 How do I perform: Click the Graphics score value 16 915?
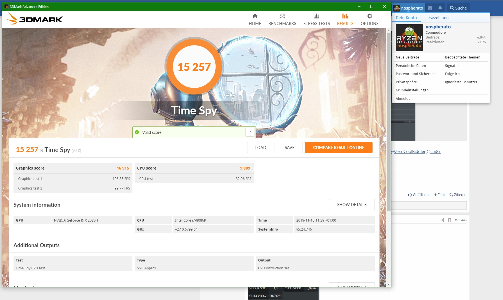point(123,168)
